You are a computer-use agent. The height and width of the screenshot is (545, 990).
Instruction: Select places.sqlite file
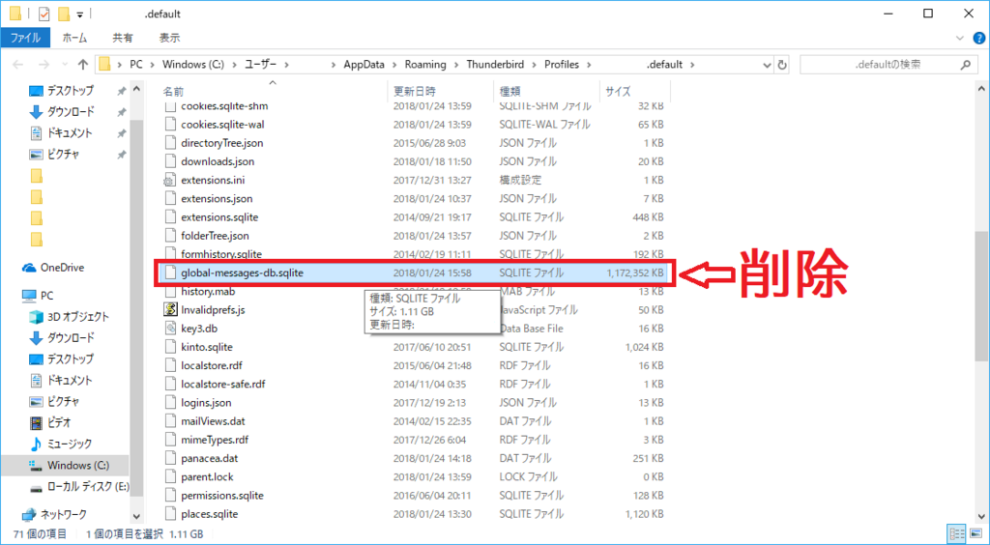tap(209, 514)
